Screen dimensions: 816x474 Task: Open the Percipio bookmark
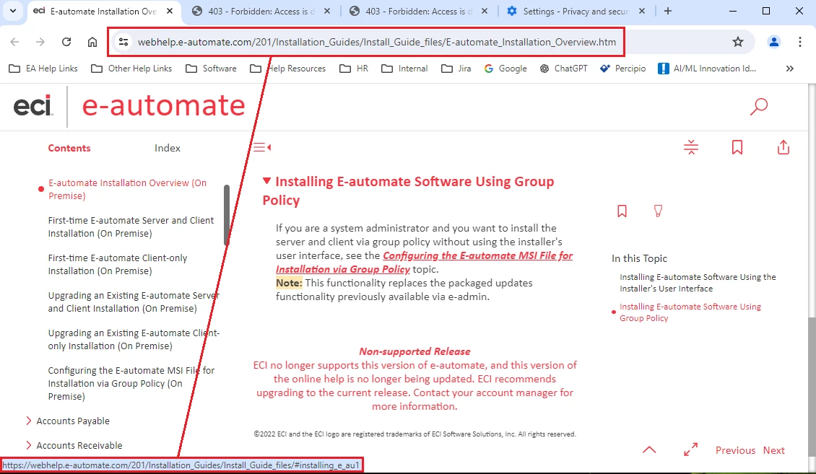coord(623,69)
